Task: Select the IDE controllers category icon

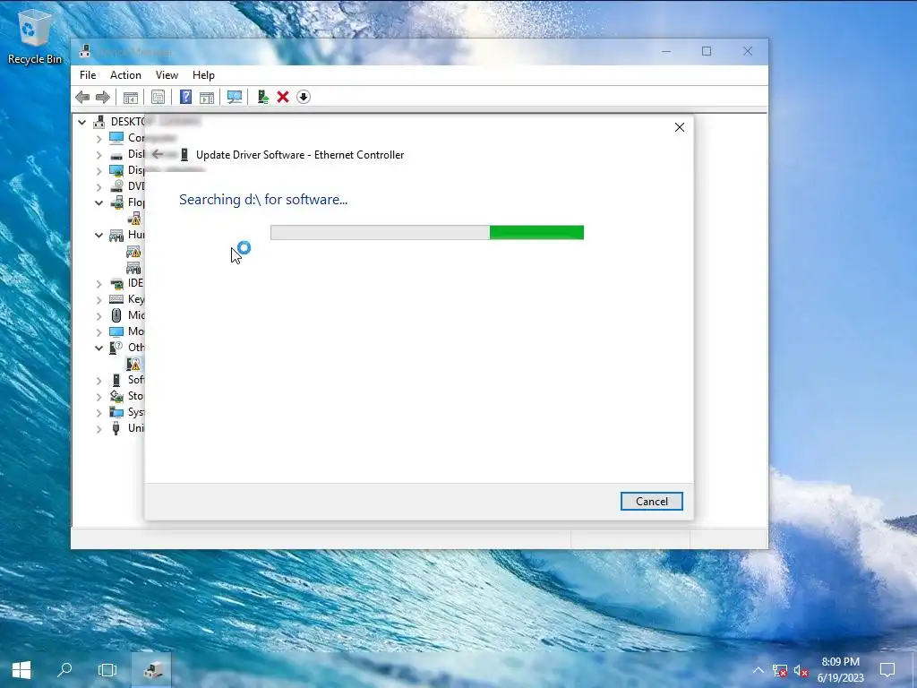Action: [x=116, y=284]
